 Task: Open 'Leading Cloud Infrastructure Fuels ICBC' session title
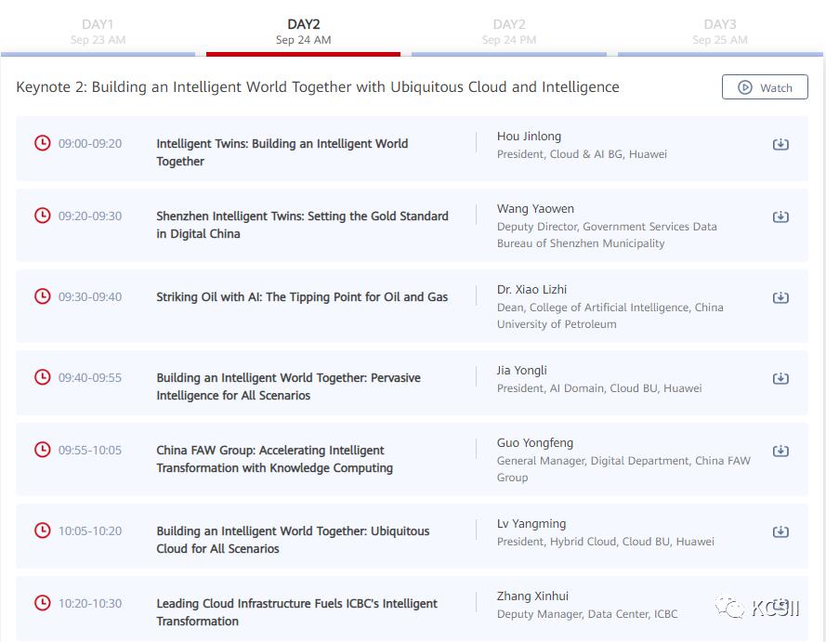point(296,612)
